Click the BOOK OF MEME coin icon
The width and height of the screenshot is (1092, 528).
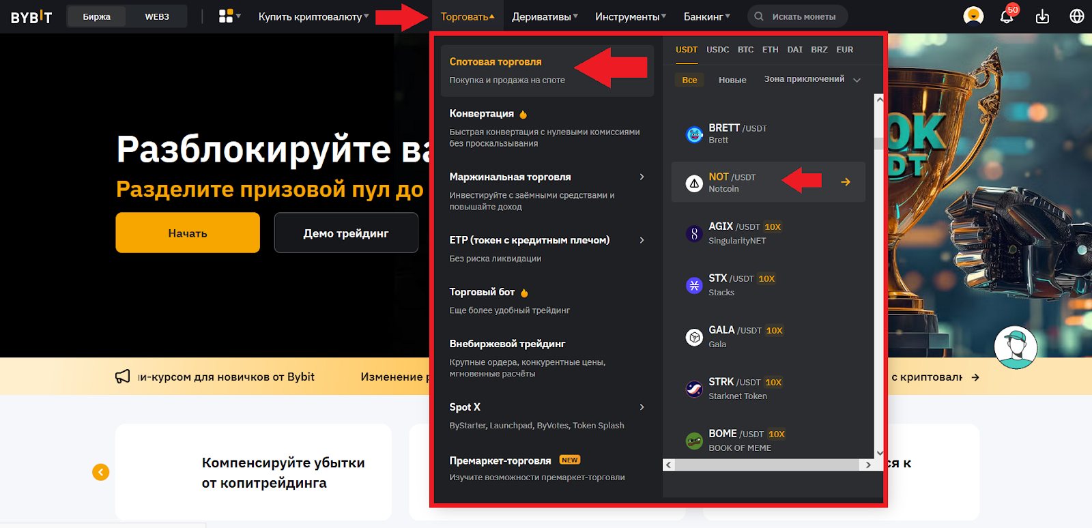point(694,441)
